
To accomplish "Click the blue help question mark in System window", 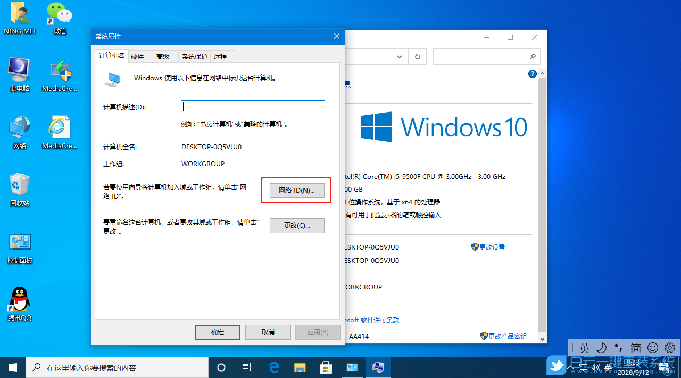I will (x=533, y=74).
